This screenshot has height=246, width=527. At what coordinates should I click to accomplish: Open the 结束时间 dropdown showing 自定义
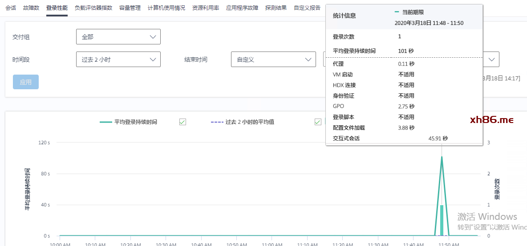[x=273, y=60]
